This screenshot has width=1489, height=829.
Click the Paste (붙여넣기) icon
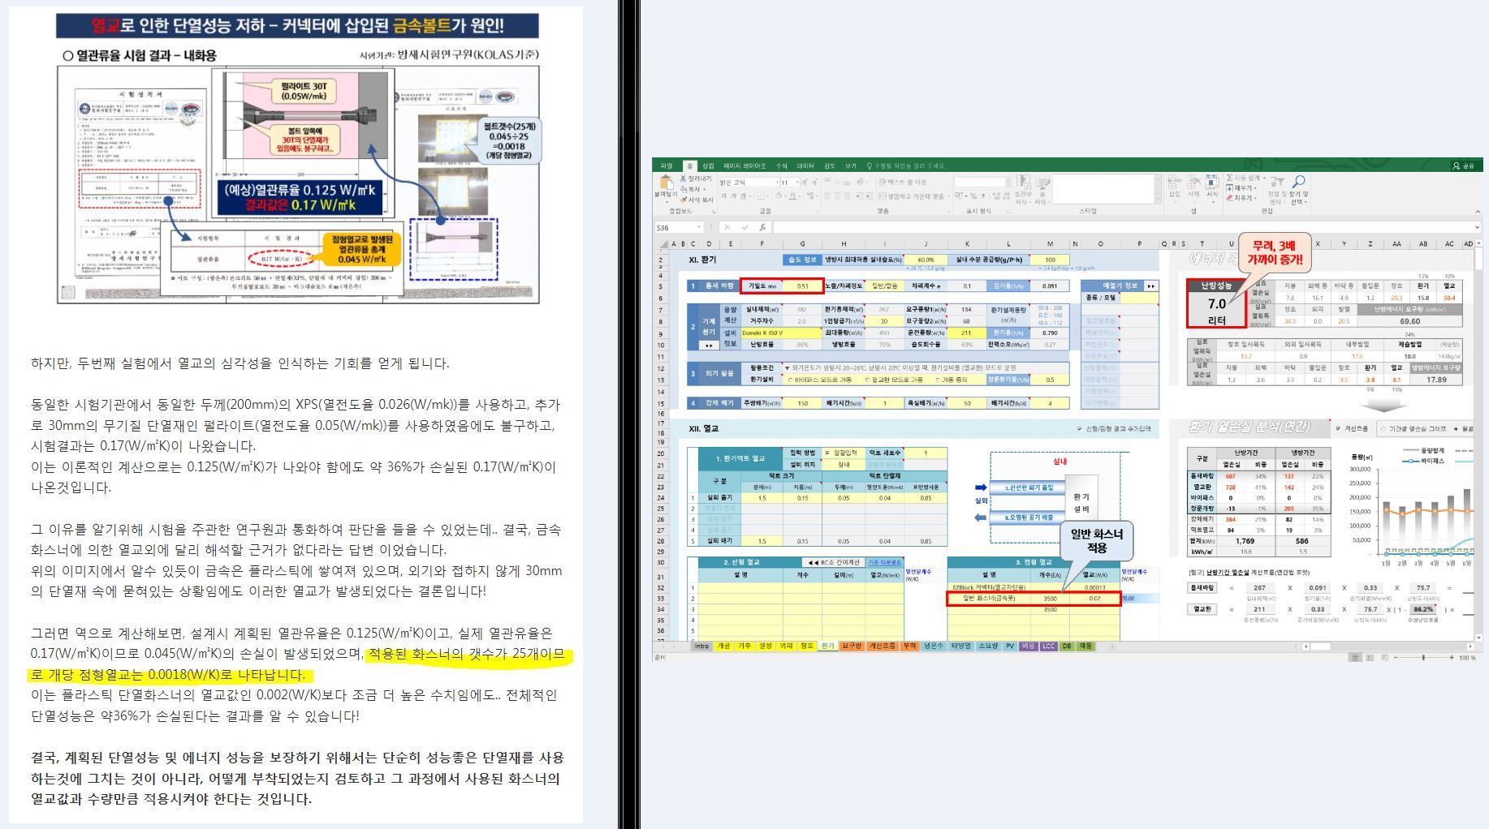click(665, 183)
